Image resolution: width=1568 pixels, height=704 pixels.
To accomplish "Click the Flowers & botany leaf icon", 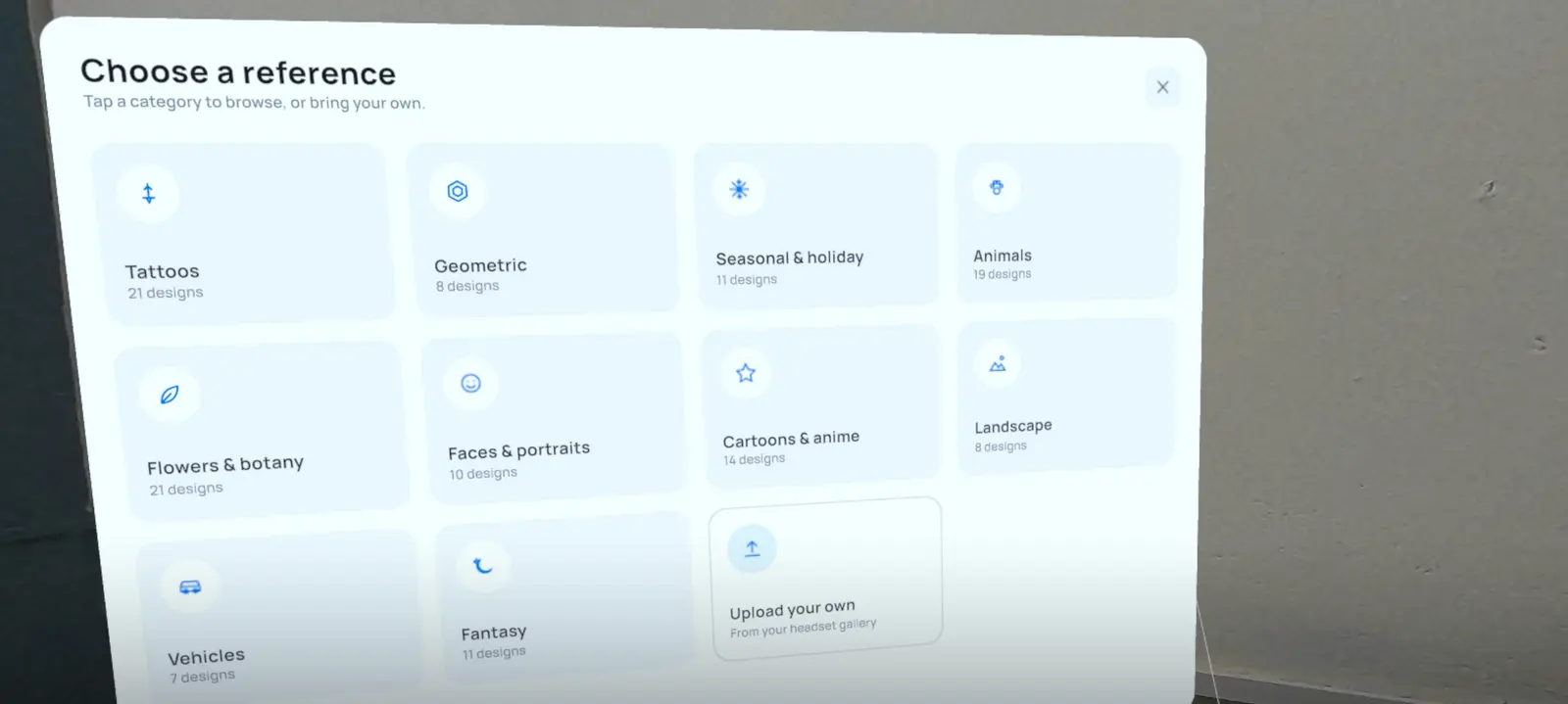I will [170, 395].
